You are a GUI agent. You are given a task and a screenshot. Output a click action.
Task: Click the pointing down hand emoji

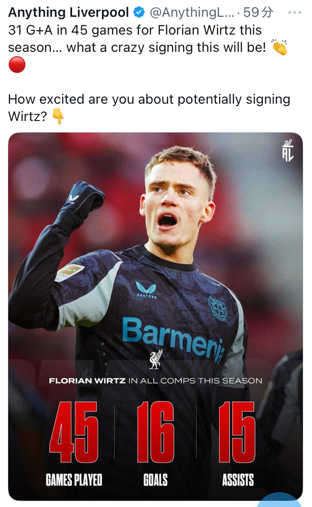(58, 116)
